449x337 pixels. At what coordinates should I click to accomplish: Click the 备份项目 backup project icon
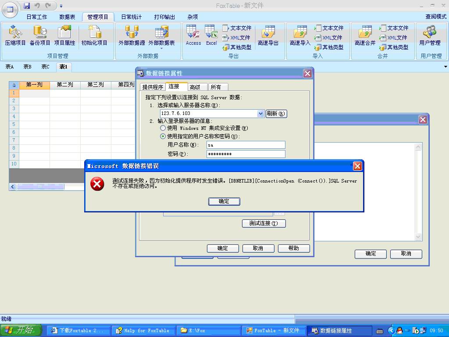click(x=40, y=35)
